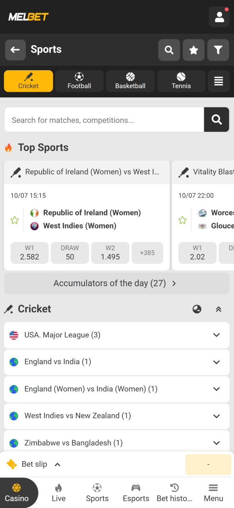
Task: Click the bet slip amount box
Action: 208,464
